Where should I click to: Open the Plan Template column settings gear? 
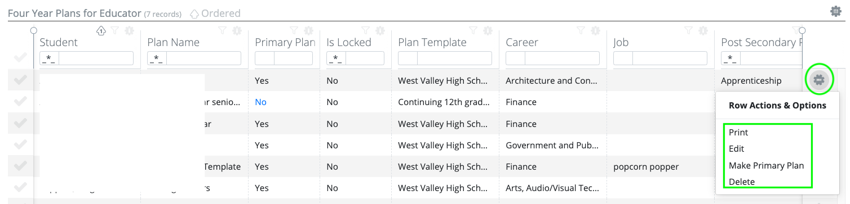(x=488, y=30)
